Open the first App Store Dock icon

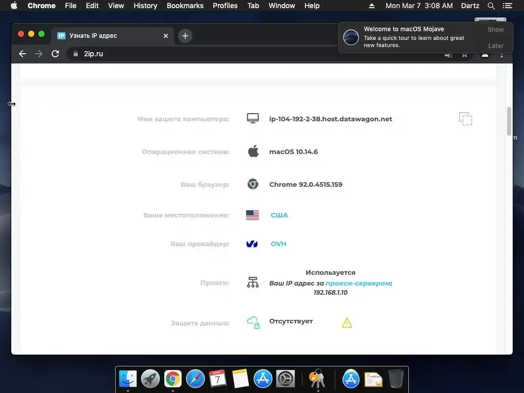point(263,379)
